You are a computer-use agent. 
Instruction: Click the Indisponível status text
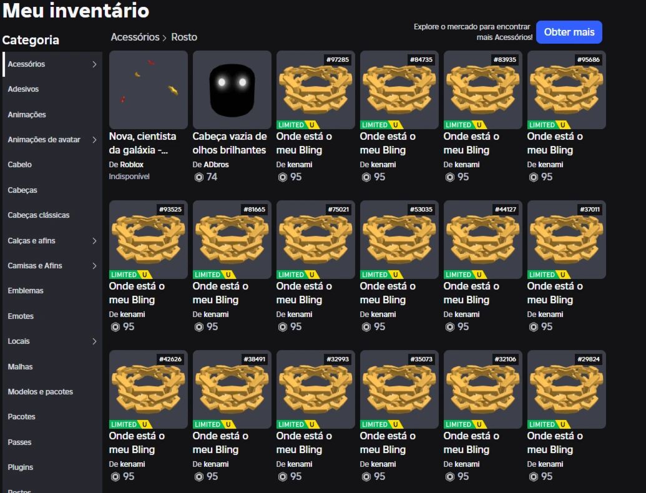tap(129, 177)
